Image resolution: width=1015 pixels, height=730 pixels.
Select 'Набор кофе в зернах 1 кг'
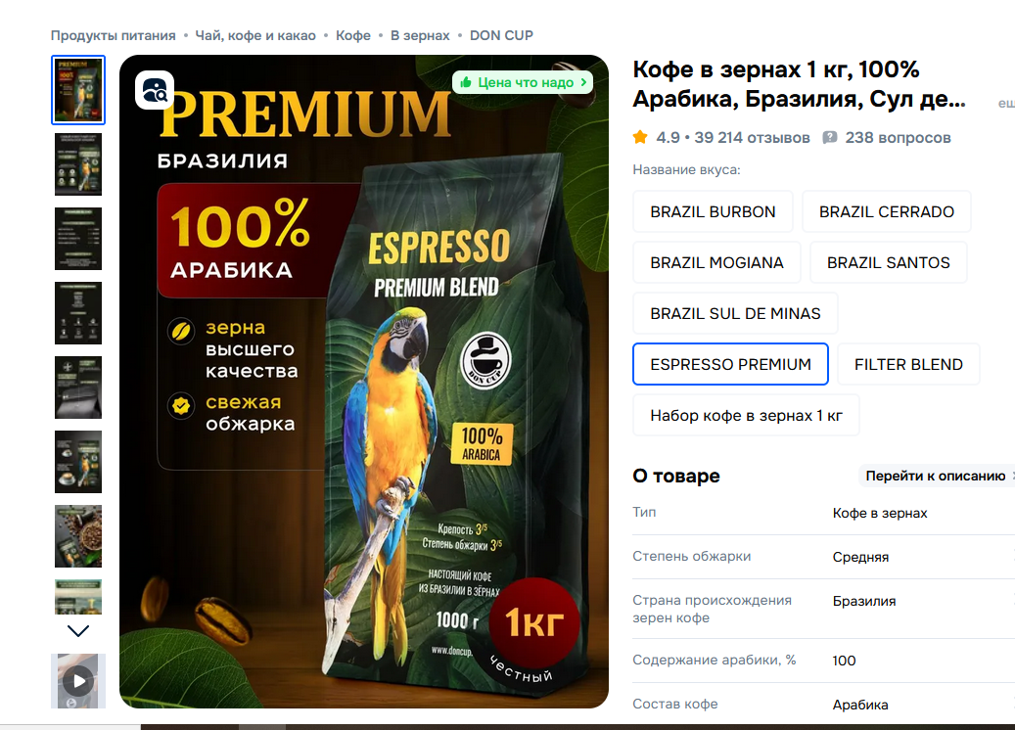746,416
